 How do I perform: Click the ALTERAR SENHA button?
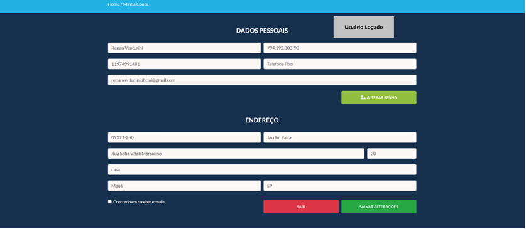(379, 97)
